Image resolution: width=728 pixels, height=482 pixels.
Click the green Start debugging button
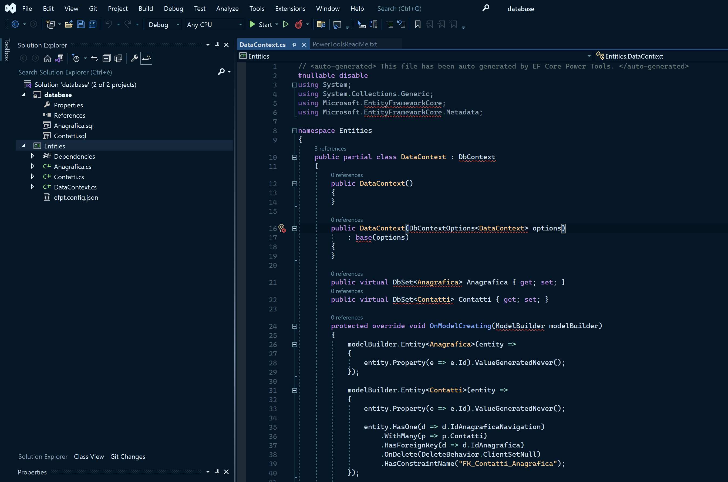coord(261,25)
